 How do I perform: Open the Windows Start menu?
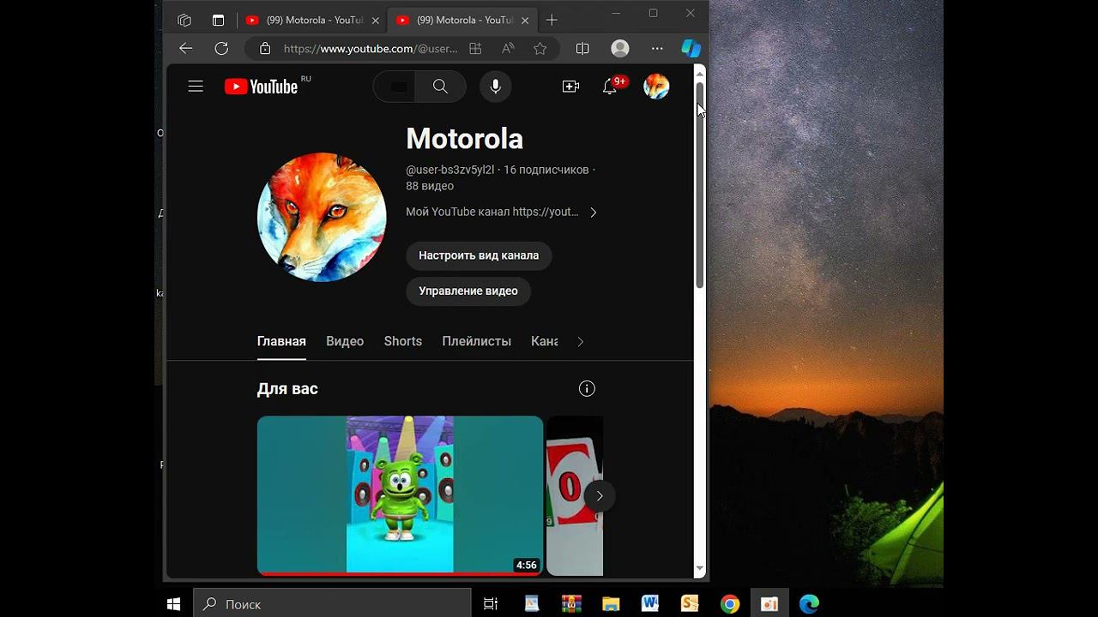(x=173, y=604)
